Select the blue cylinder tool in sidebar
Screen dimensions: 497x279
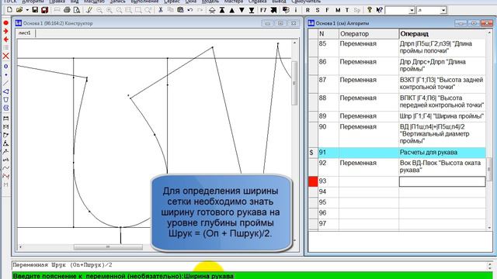tap(5, 108)
